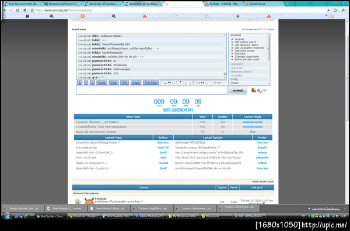Click user Chato in the online list
The width and height of the screenshot is (350, 231).
[235, 83]
